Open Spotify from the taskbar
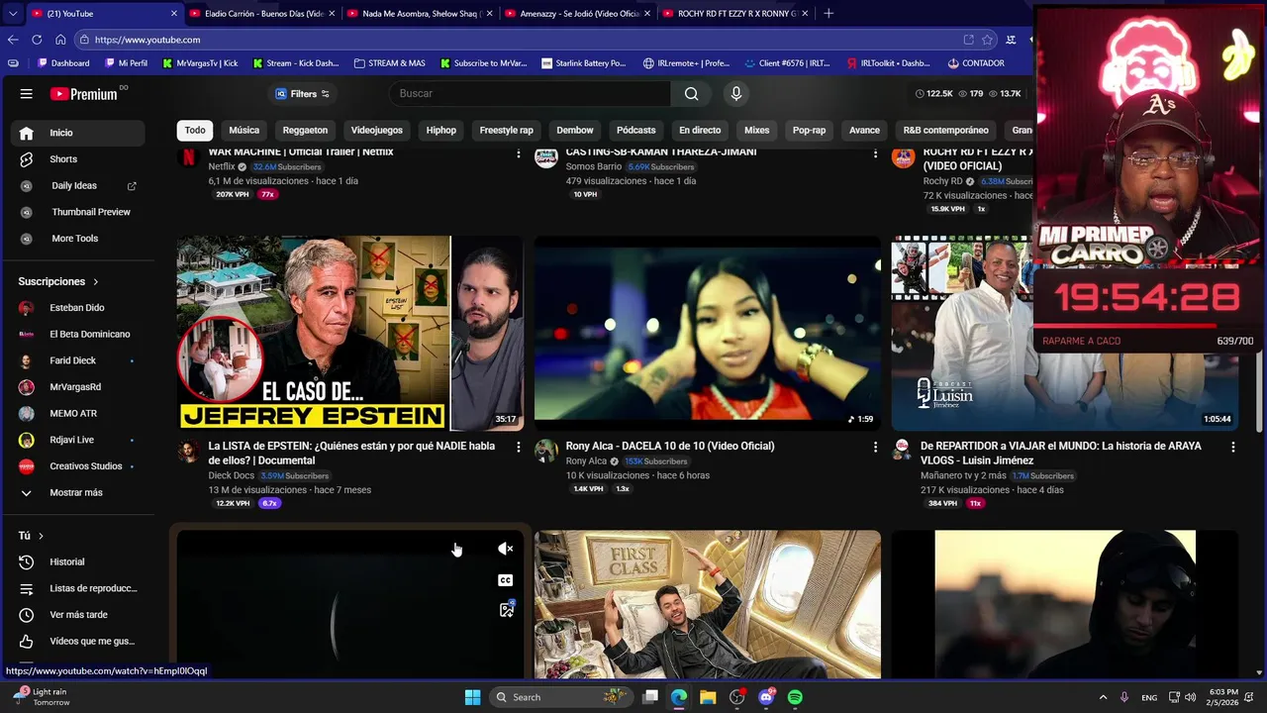Screen dimensions: 1267x713 [795, 697]
